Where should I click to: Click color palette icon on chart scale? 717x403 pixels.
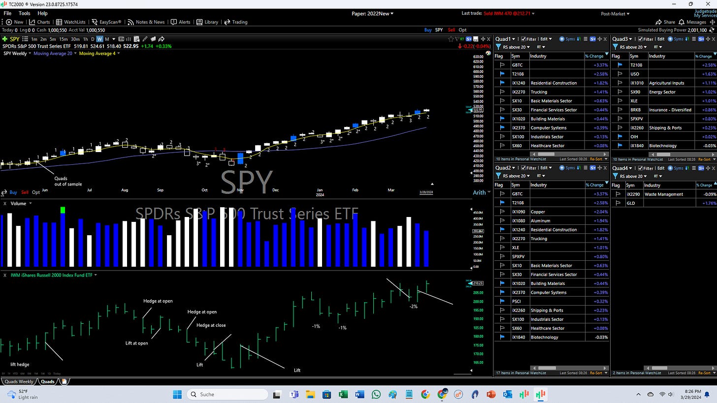[488, 53]
